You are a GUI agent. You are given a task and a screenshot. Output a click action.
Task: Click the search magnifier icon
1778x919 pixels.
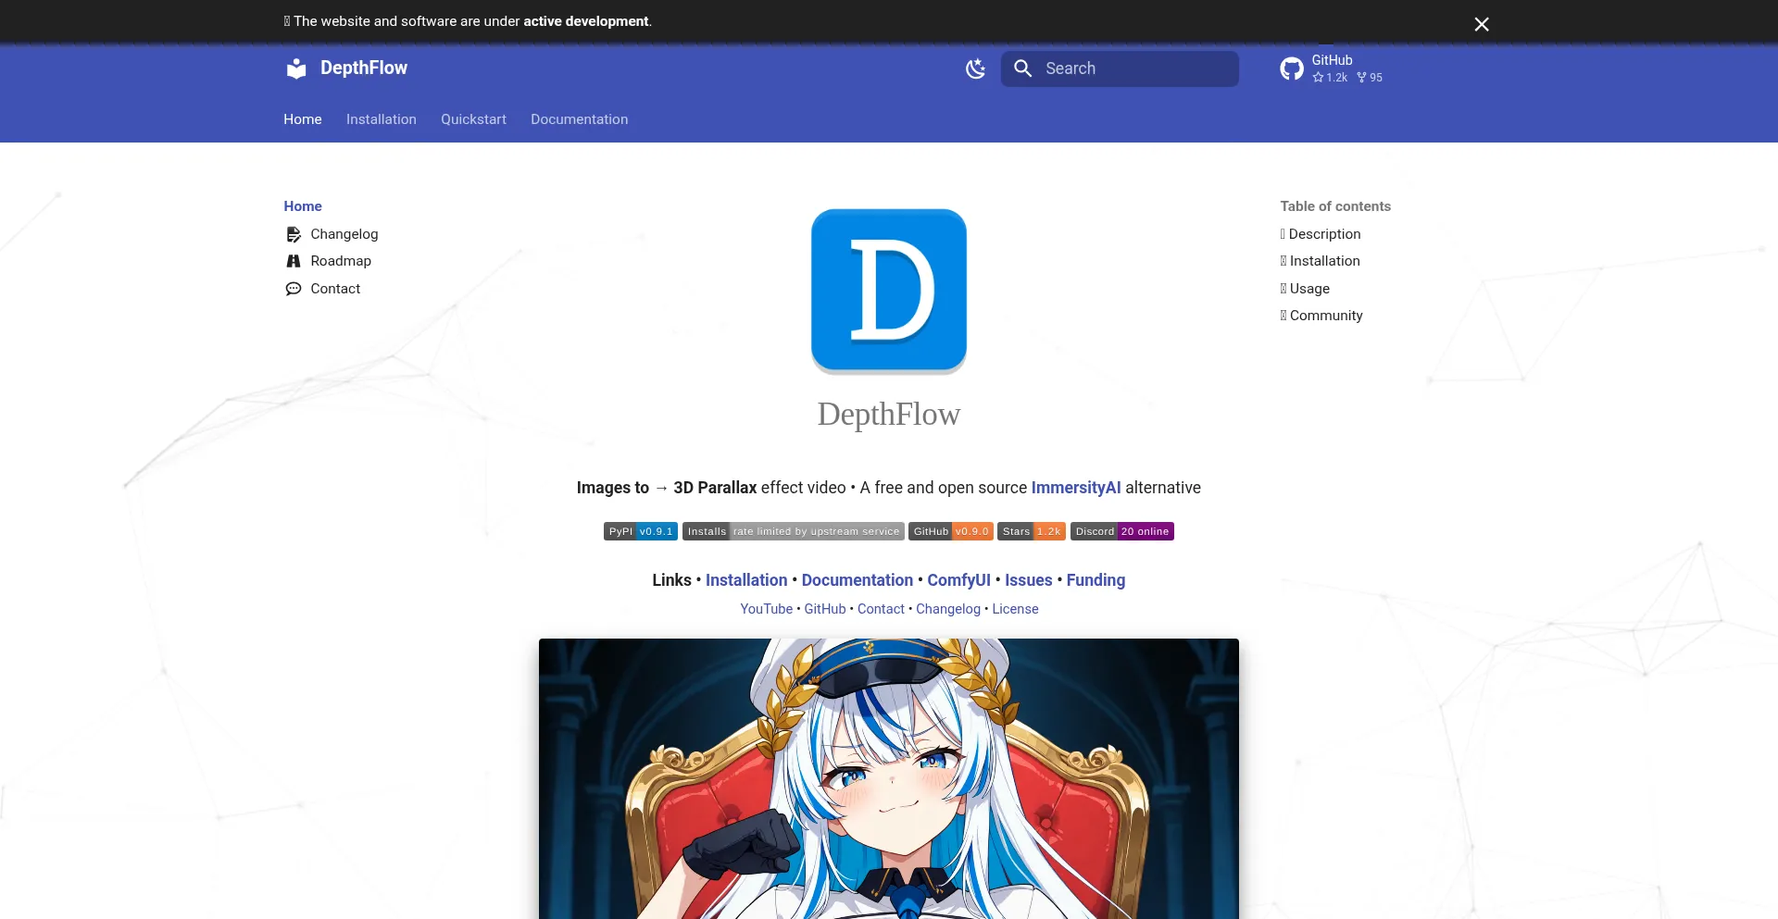(1022, 68)
